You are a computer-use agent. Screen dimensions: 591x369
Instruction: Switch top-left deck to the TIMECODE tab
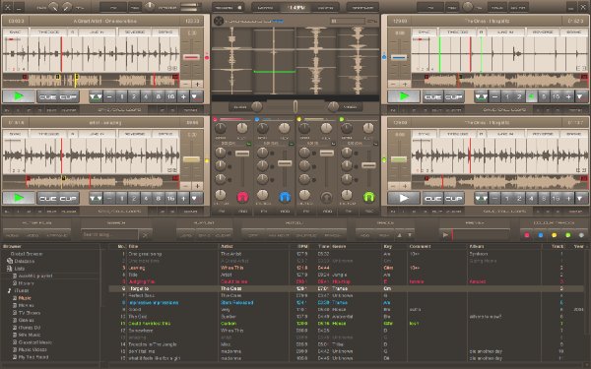48,32
